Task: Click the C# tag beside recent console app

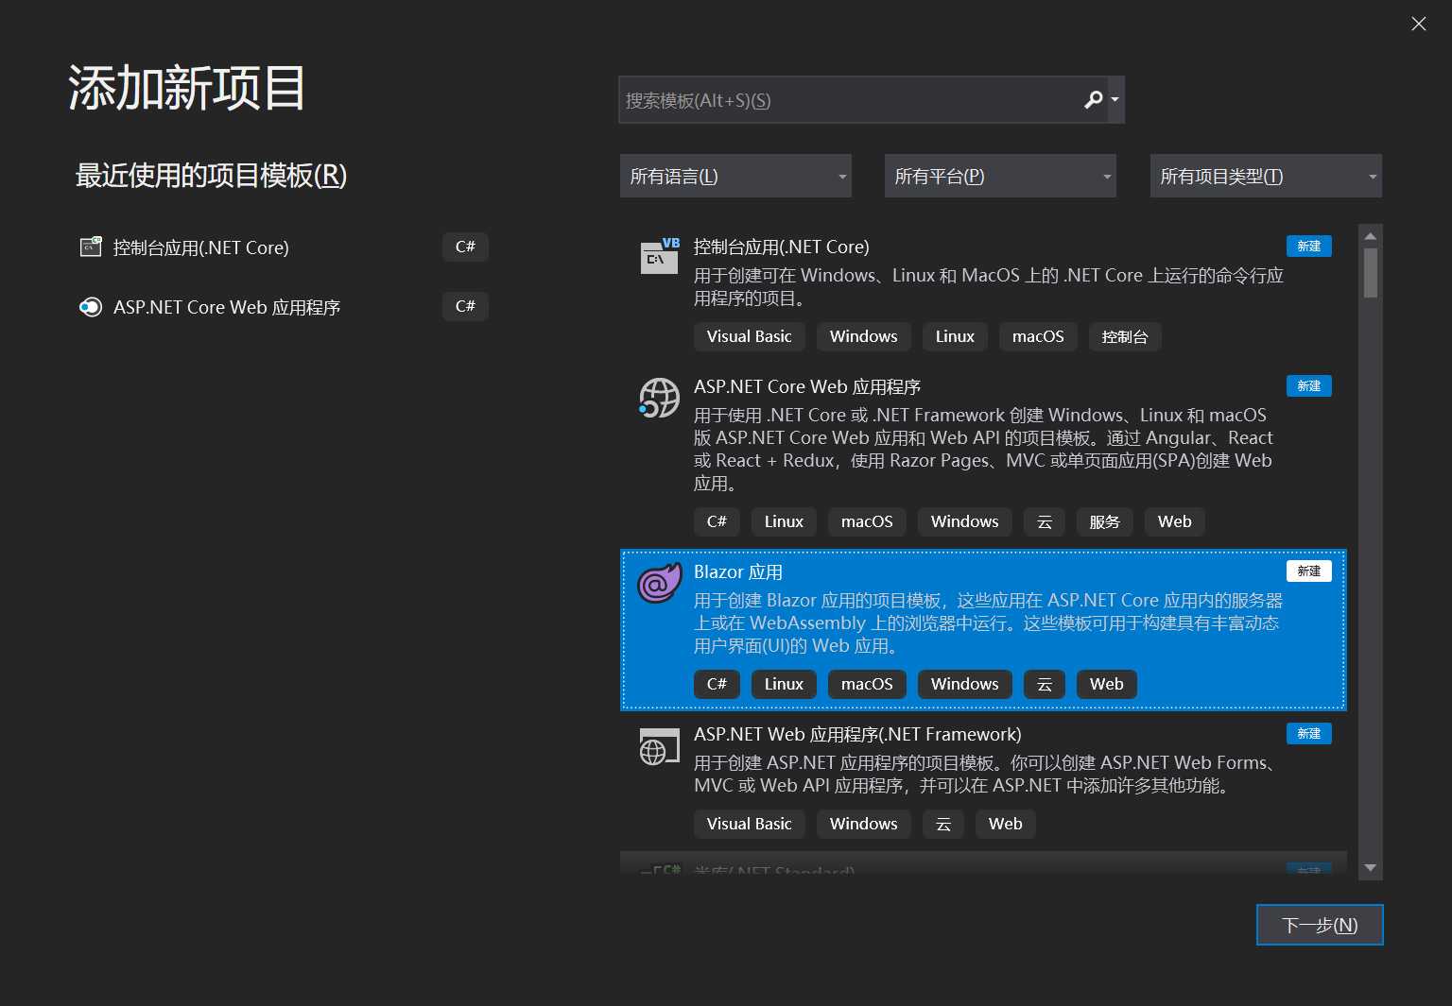Action: pos(465,247)
